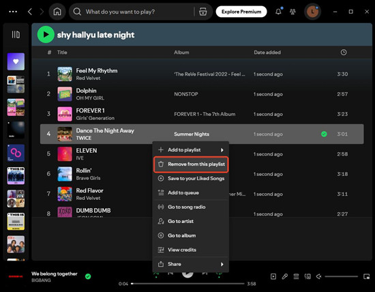Open the yellow This Is playlist in sidebar
Screen dimensions: 375x292
(16, 222)
